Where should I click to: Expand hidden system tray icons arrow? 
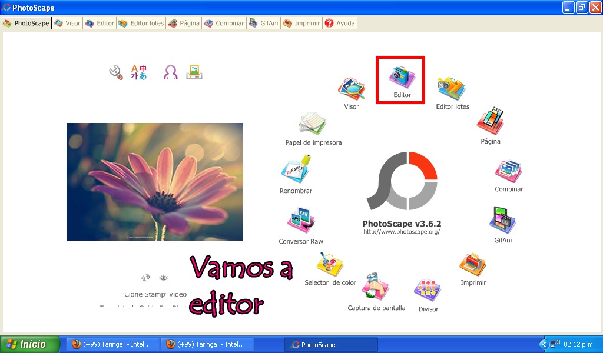point(544,344)
